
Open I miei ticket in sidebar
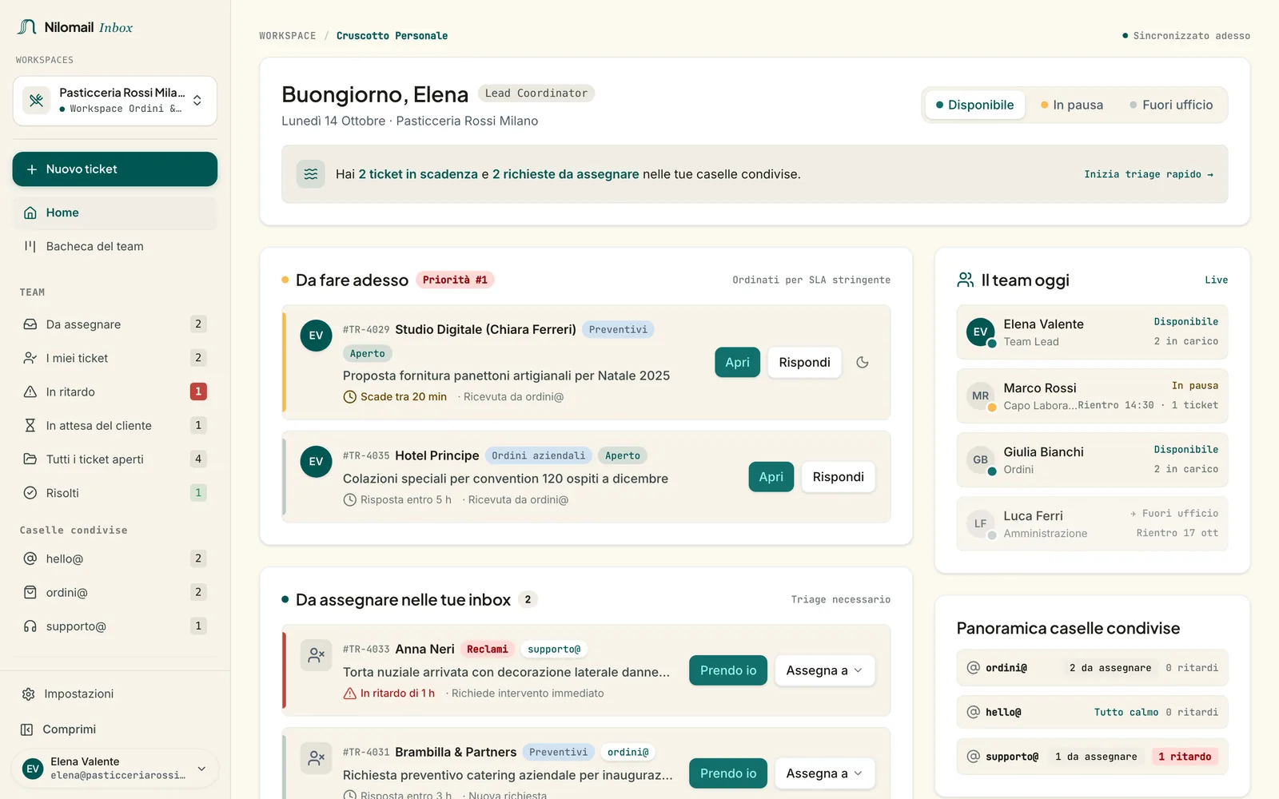[114, 358]
